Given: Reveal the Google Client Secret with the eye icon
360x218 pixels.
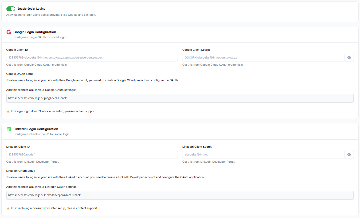Looking at the screenshot, I should [349, 57].
